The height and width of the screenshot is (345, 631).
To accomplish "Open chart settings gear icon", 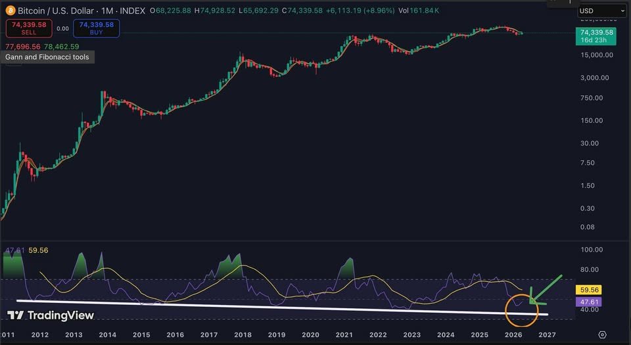I will coord(602,334).
